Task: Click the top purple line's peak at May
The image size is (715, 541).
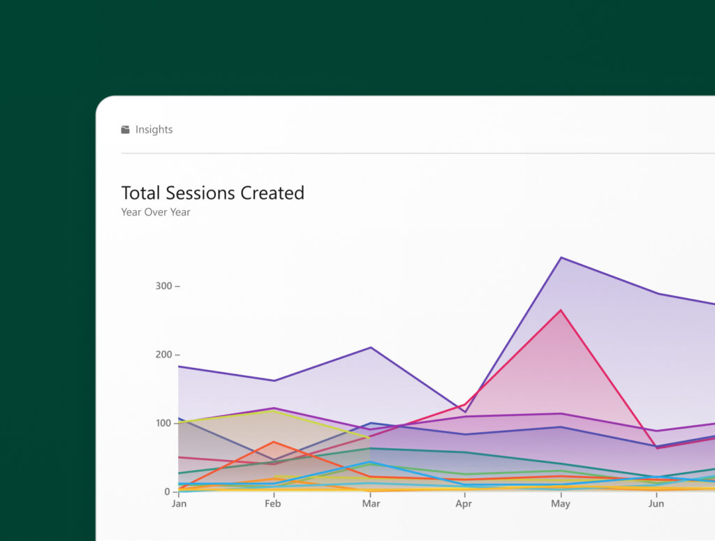Action: pyautogui.click(x=561, y=258)
